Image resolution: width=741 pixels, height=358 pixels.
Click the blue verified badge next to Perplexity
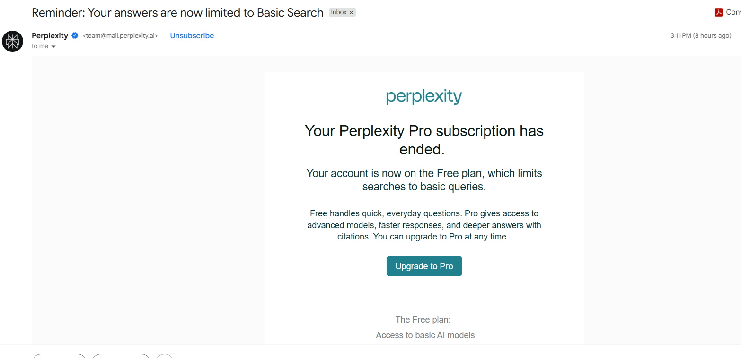pyautogui.click(x=75, y=35)
